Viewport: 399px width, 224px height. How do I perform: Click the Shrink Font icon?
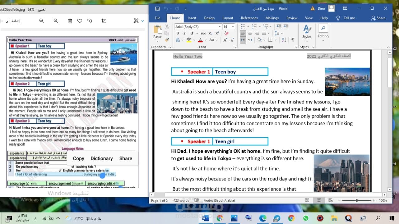pyautogui.click(x=232, y=40)
